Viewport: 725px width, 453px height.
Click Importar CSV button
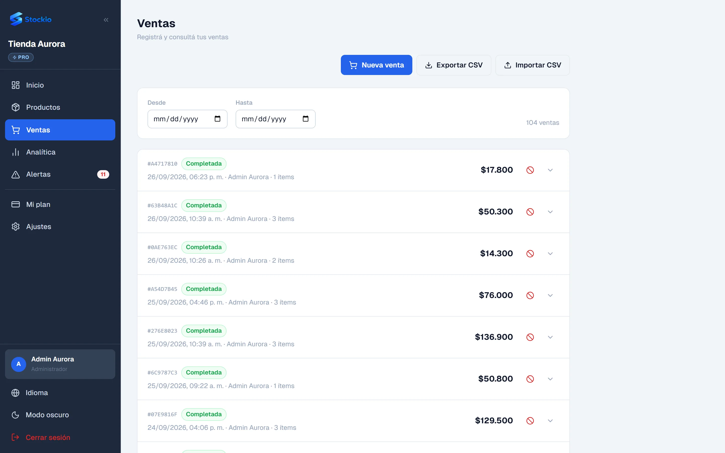(x=532, y=65)
